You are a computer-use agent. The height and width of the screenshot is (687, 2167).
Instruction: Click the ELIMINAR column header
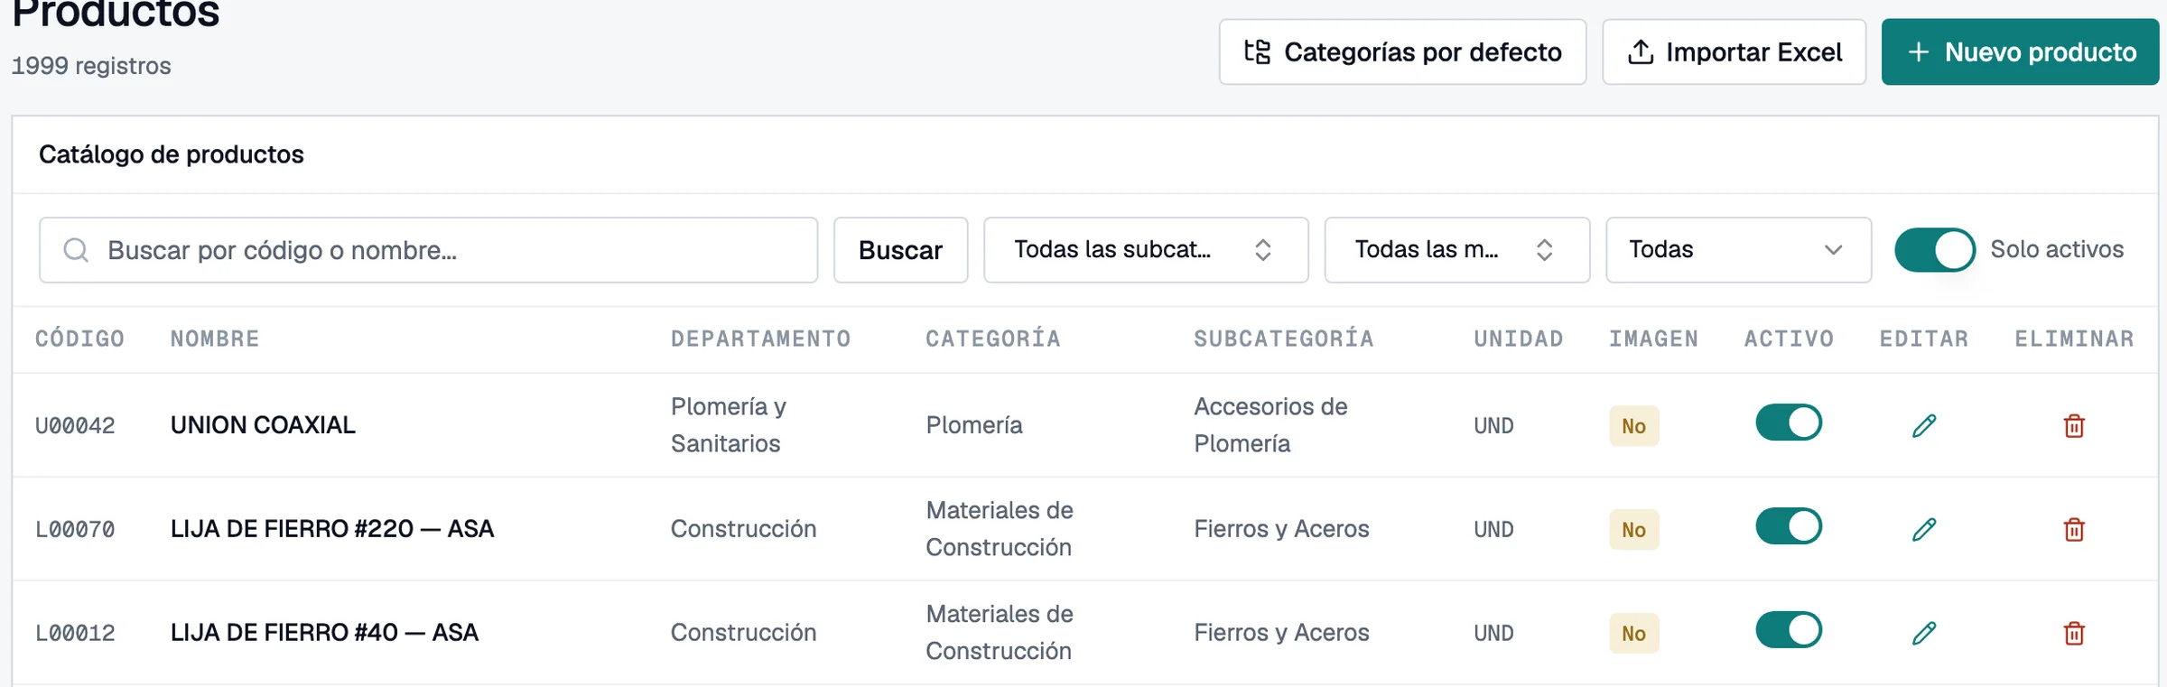(x=2075, y=339)
